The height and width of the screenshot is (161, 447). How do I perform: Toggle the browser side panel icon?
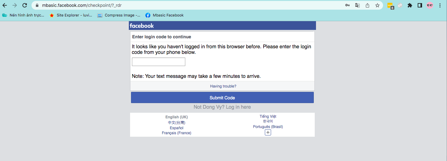pyautogui.click(x=420, y=5)
